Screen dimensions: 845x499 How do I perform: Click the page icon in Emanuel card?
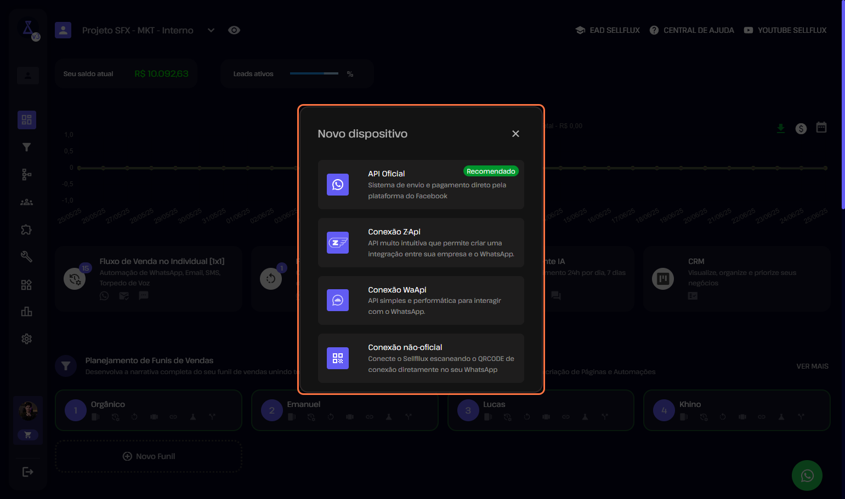292,417
